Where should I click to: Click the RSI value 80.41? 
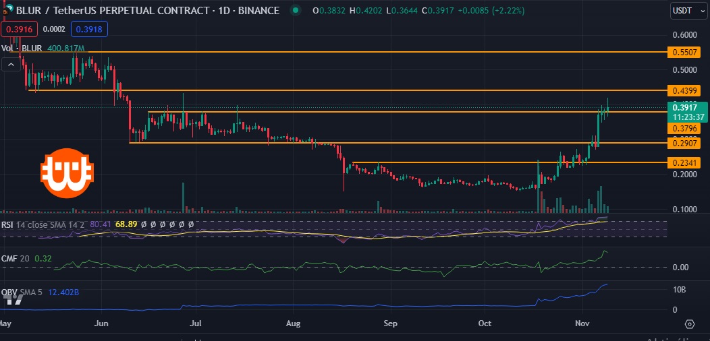100,224
